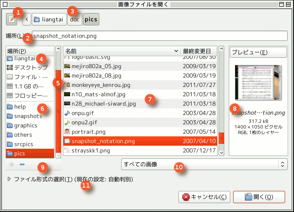The width and height of the screenshot is (294, 212).
Task: Click down arrow of places list scrollbar
Action: (x=58, y=155)
